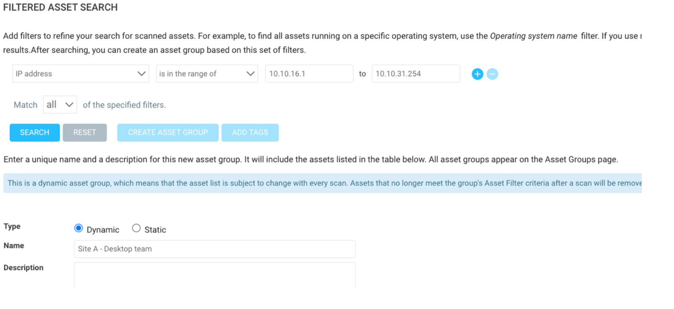Click the blue plus add-filter icon
The height and width of the screenshot is (309, 674).
[477, 74]
